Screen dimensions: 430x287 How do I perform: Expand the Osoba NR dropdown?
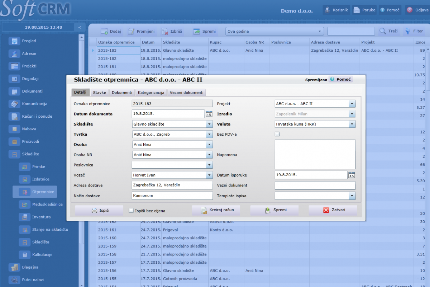pyautogui.click(x=209, y=155)
